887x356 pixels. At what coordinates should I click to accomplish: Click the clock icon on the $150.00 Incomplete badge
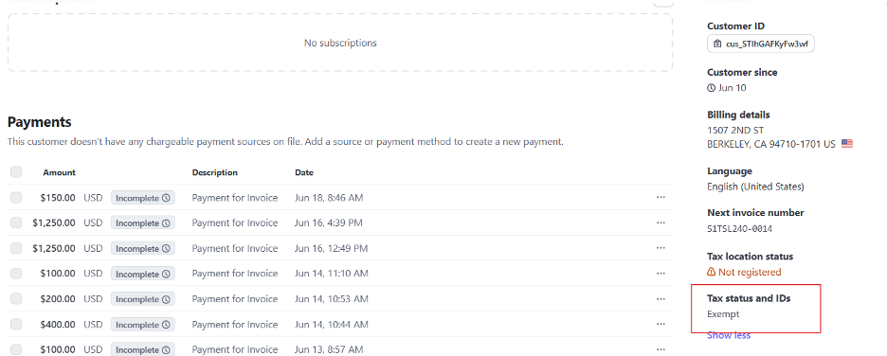(x=167, y=198)
